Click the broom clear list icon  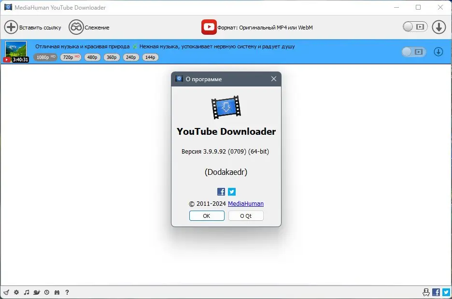tap(6, 292)
